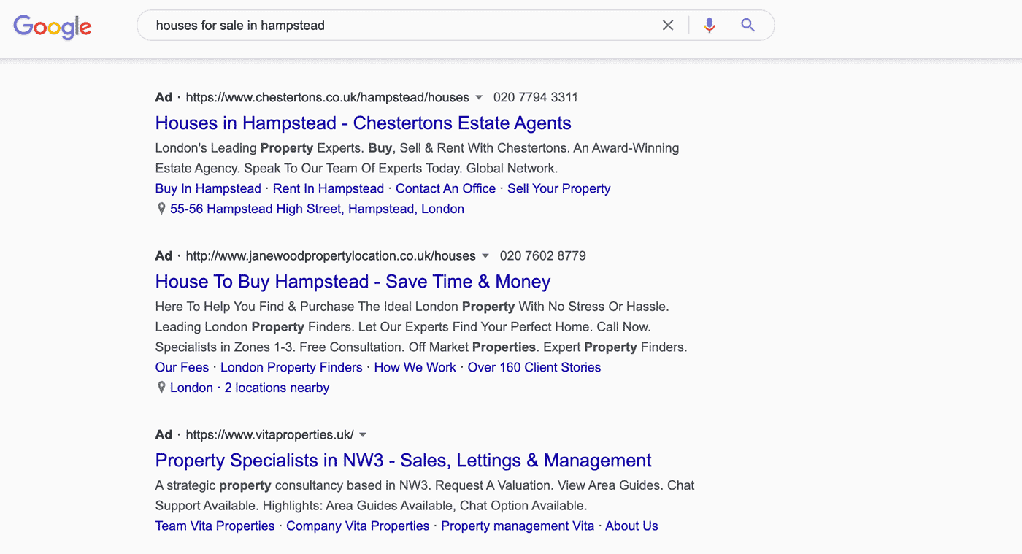
Task: Click the location pin beside Chestertons address
Action: coord(161,208)
